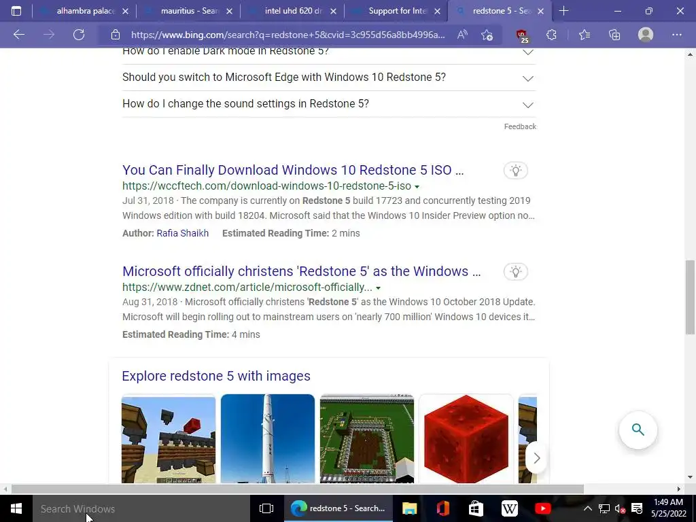The width and height of the screenshot is (696, 522).
Task: Open the network status tray icon
Action: [604, 508]
